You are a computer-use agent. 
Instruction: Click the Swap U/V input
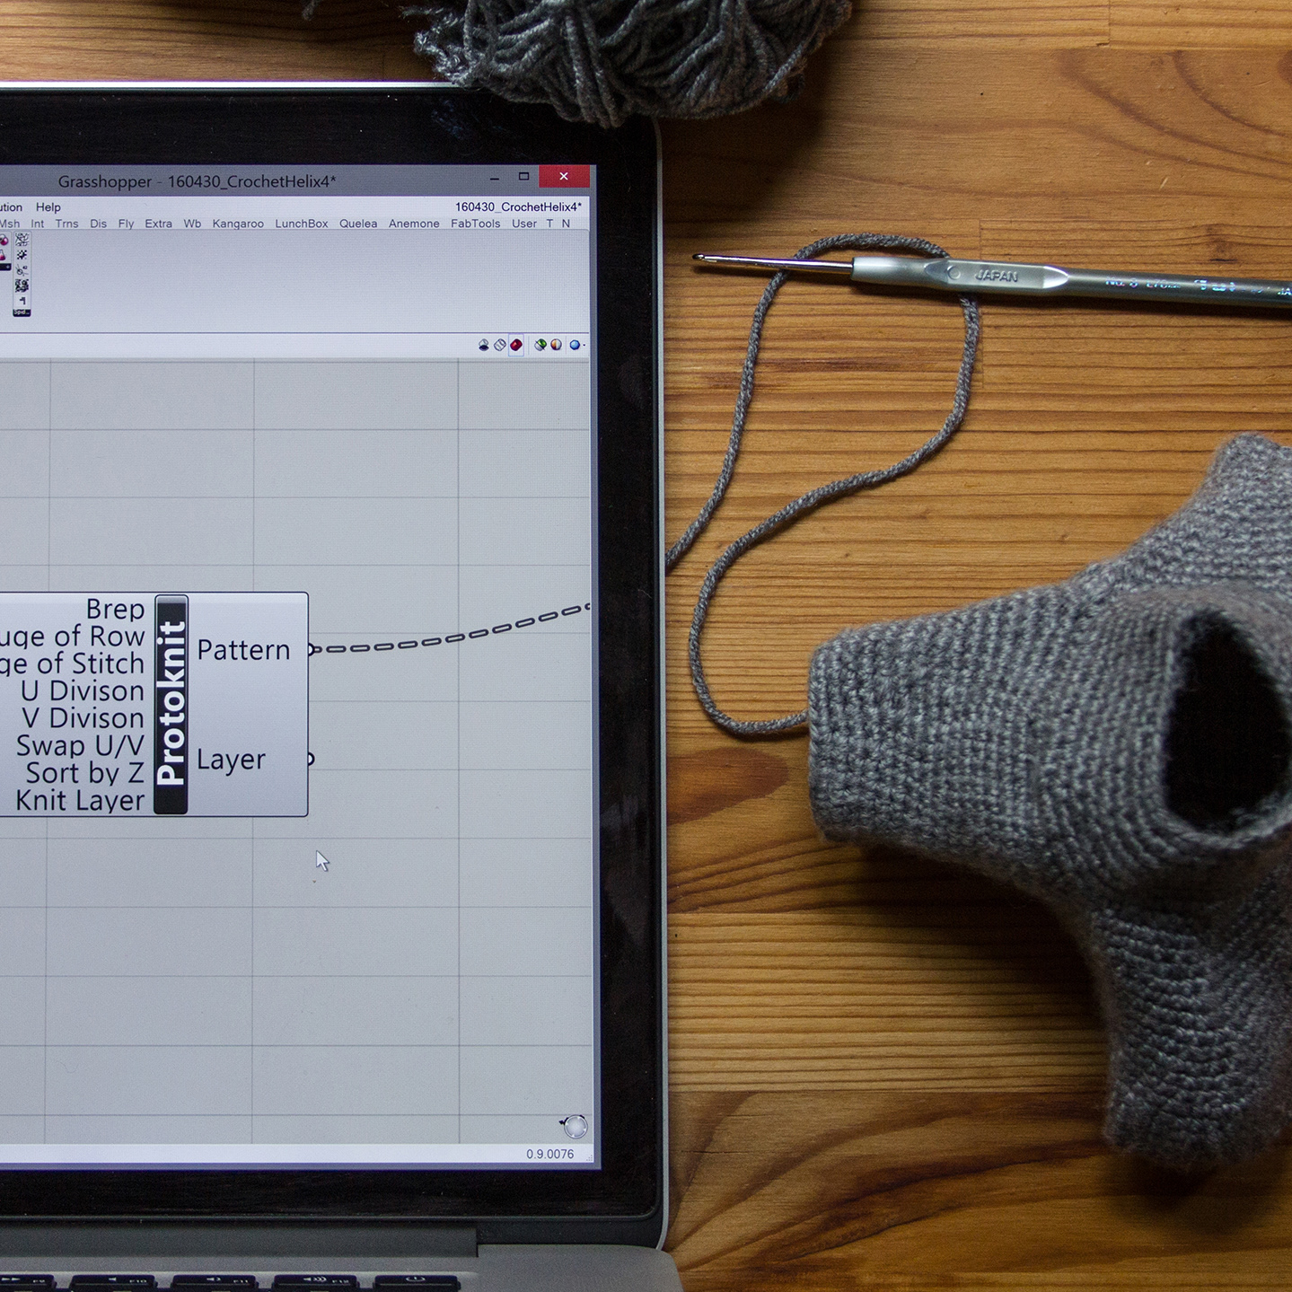(x=80, y=745)
